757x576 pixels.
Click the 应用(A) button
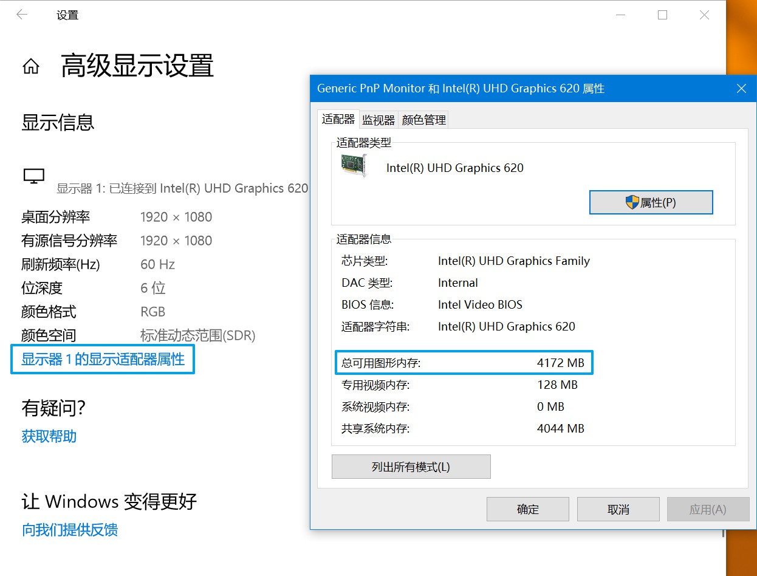pyautogui.click(x=708, y=509)
